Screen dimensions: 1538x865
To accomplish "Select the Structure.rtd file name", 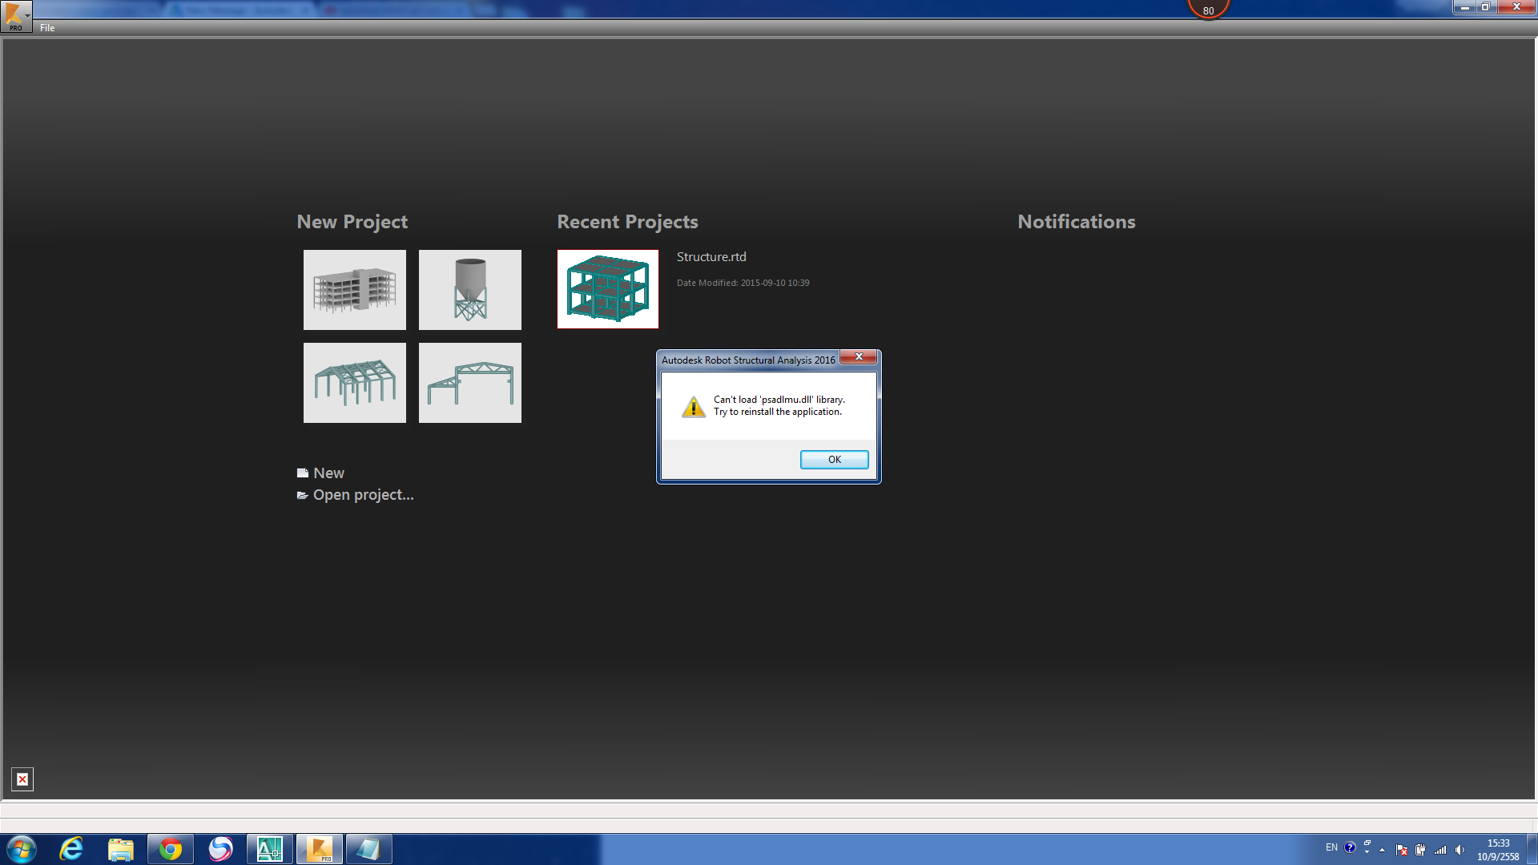I will [x=711, y=257].
